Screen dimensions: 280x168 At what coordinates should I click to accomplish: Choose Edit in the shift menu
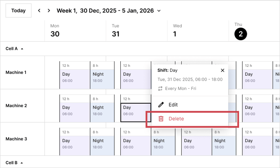[x=173, y=105]
